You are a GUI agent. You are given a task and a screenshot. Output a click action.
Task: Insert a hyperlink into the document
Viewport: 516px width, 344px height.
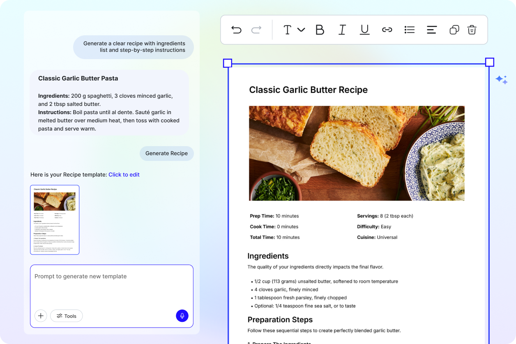coord(387,30)
